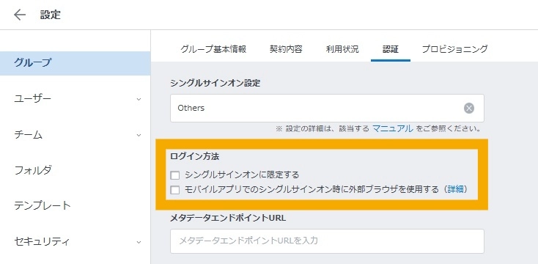
Task: Click the ログイン方法 heading text
Action: pos(194,156)
